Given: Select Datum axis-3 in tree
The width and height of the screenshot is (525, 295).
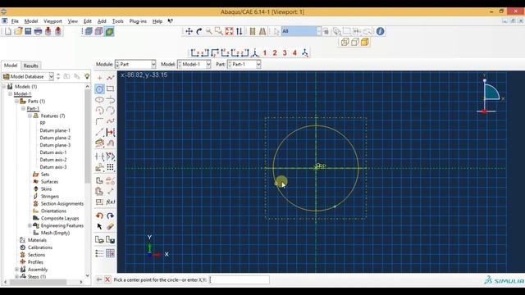Looking at the screenshot, I should click(53, 167).
